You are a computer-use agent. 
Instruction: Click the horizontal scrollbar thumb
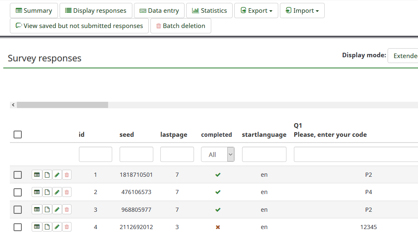(62, 105)
